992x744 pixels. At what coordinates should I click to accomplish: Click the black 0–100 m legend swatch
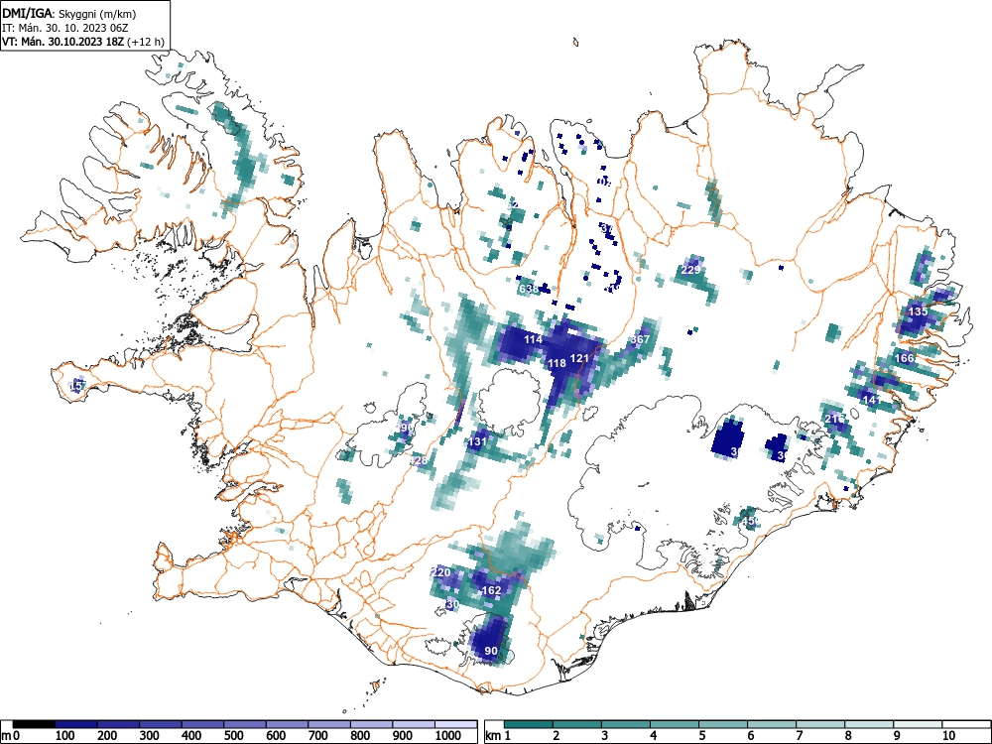34,724
